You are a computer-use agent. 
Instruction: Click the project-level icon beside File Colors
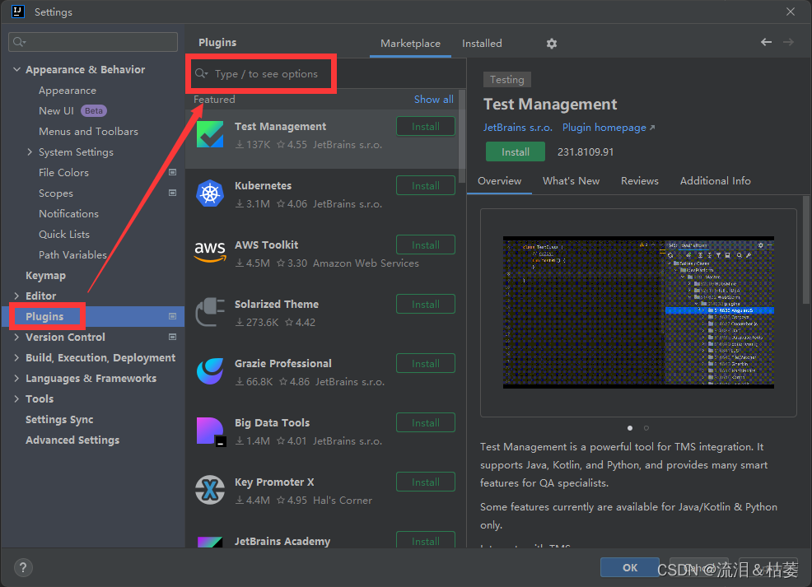pos(172,172)
